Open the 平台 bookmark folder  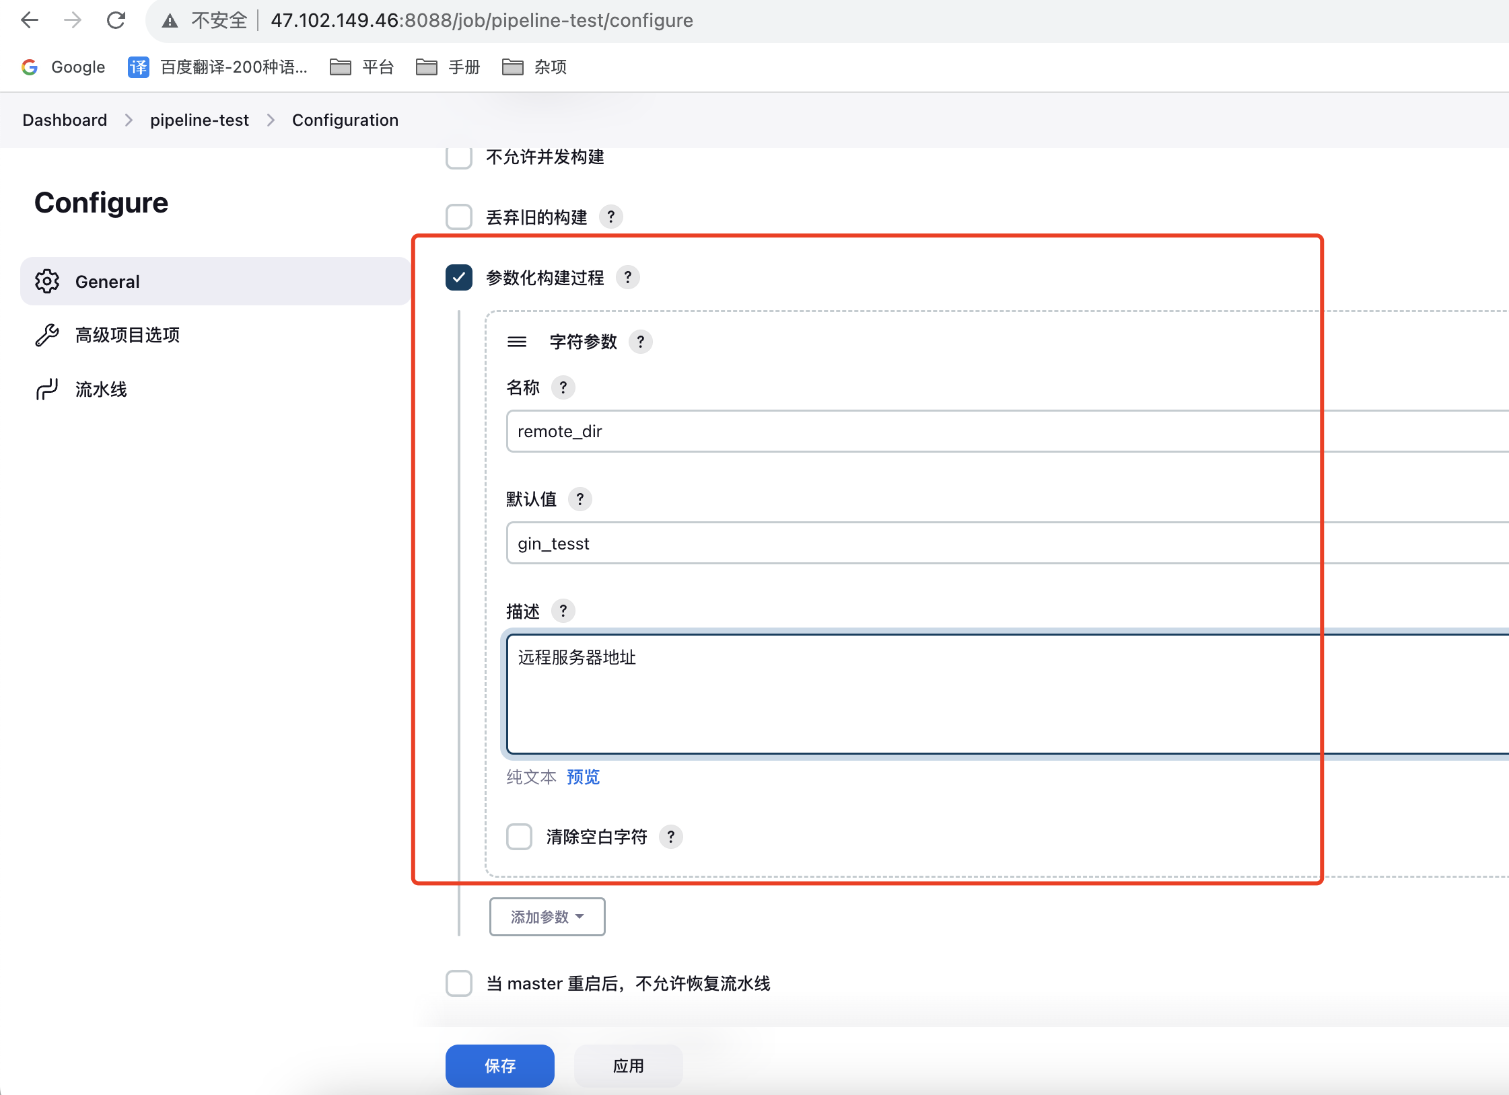(361, 67)
